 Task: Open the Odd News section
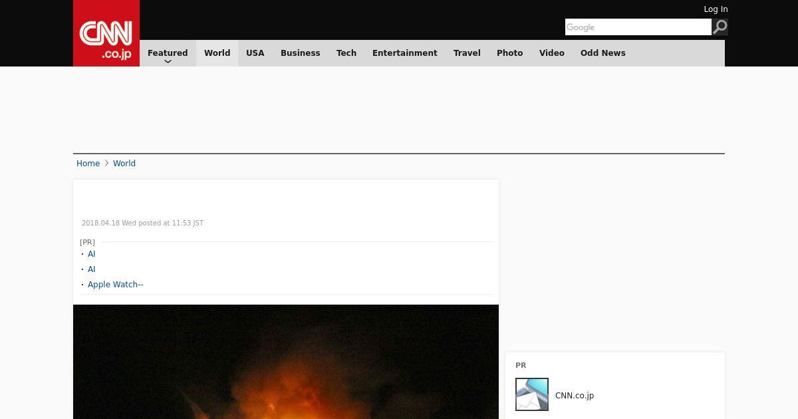tap(603, 53)
